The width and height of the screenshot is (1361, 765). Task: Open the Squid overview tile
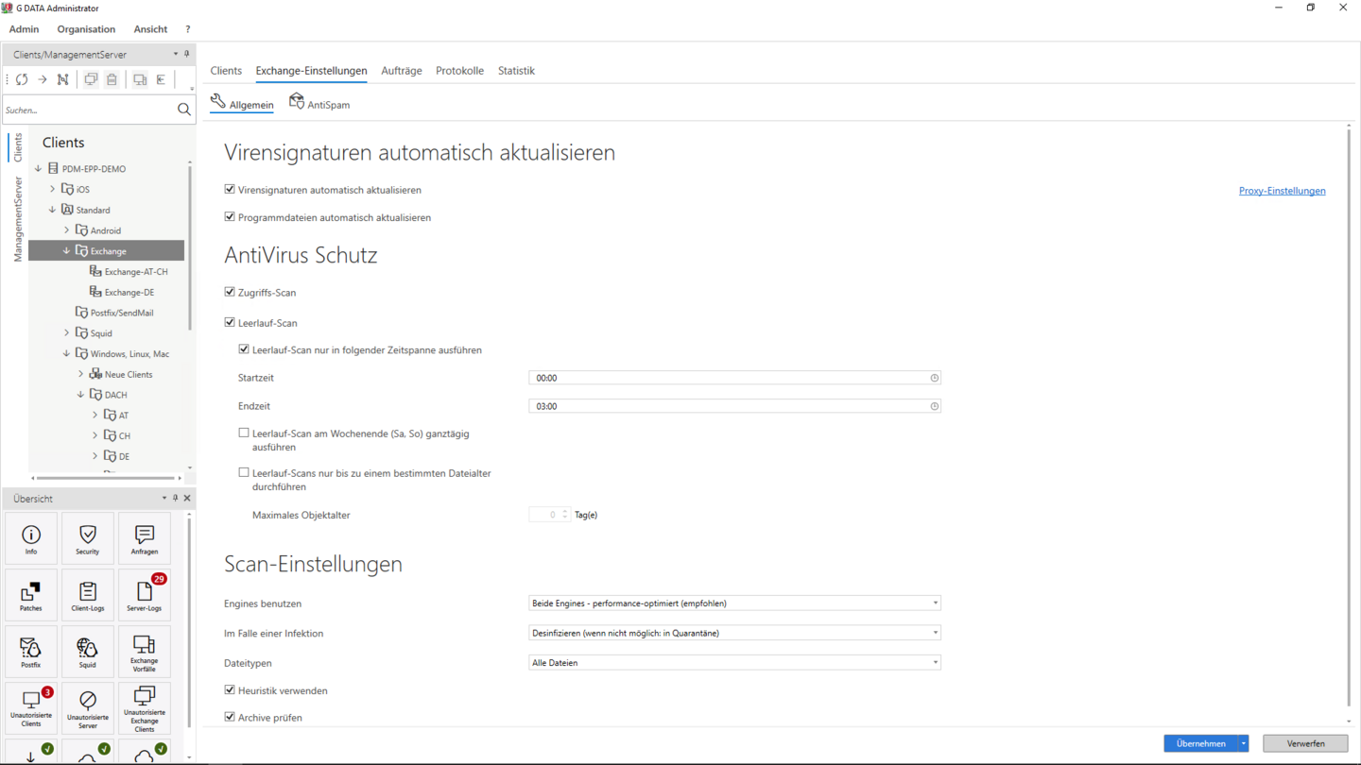click(x=87, y=652)
